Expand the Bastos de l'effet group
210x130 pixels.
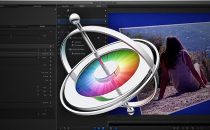[x=68, y=49]
